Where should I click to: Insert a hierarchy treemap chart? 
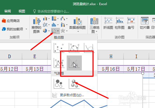pyautogui.click(x=54, y=18)
